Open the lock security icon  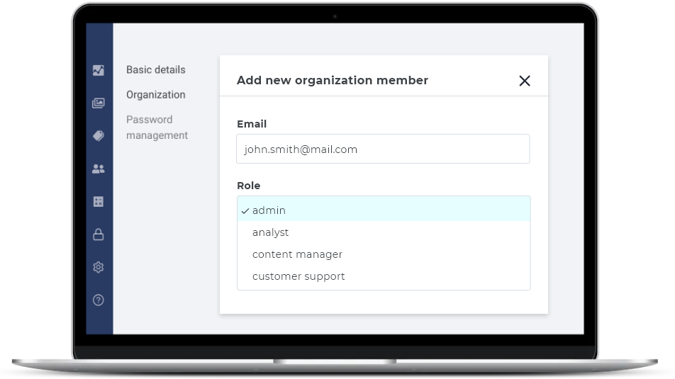click(99, 234)
